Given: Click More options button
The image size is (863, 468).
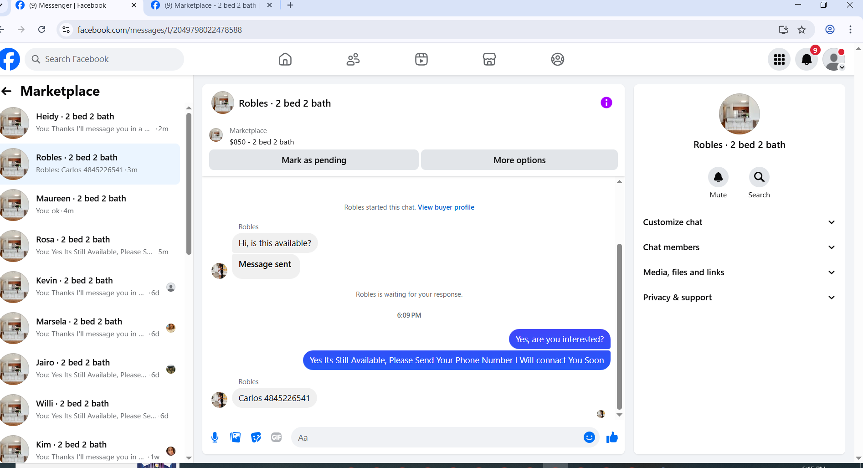Looking at the screenshot, I should 519,160.
